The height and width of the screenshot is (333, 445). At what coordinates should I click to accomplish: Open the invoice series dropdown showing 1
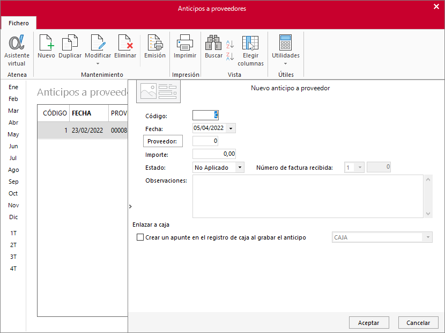pyautogui.click(x=360, y=168)
